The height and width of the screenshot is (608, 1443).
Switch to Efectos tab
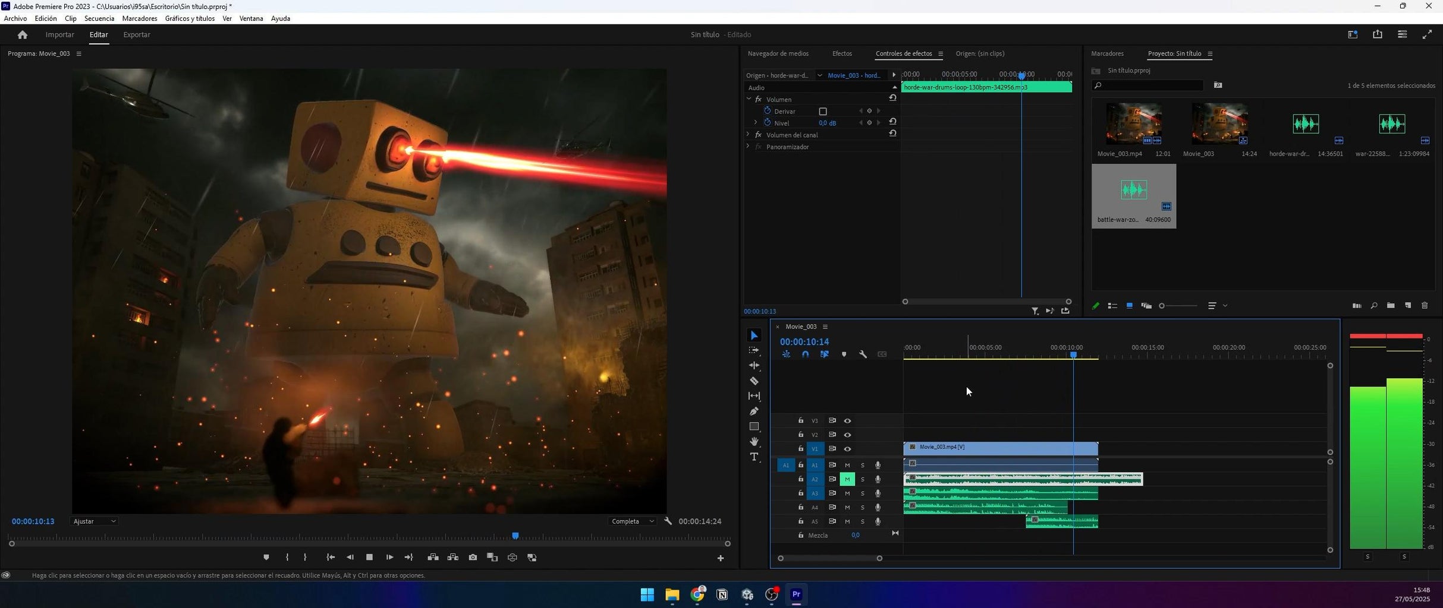pos(842,53)
